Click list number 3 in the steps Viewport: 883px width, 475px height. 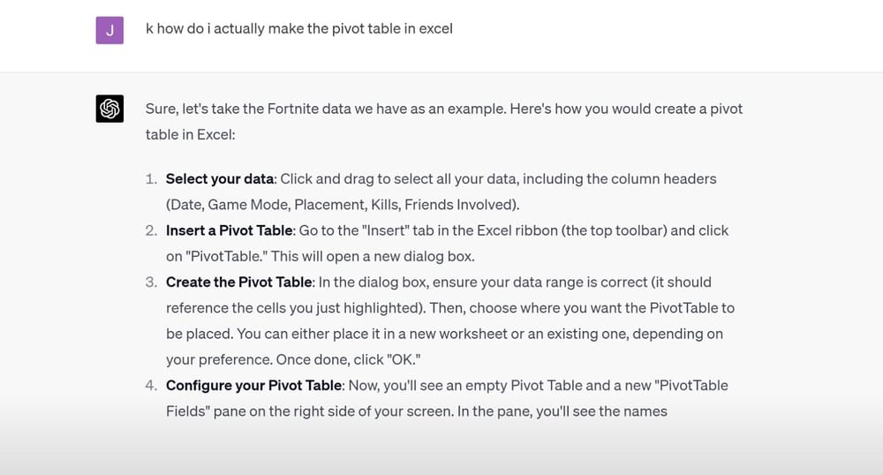tap(151, 282)
